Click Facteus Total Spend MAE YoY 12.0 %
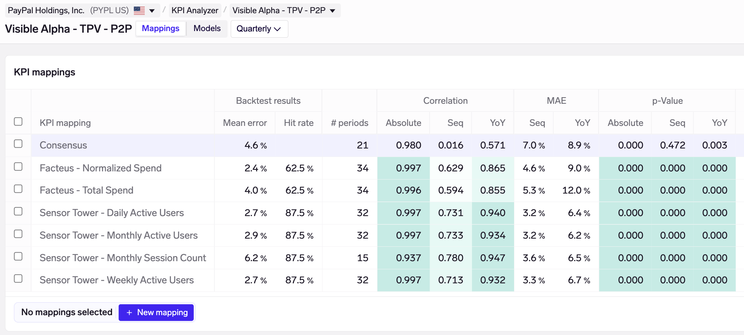 click(x=576, y=190)
